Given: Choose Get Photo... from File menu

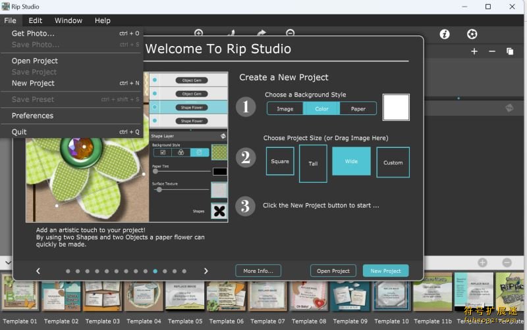Looking at the screenshot, I should [x=72, y=34].
